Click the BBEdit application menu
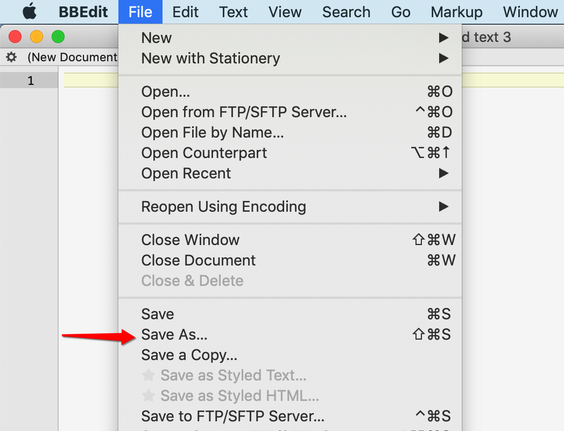Image resolution: width=564 pixels, height=431 pixels. [83, 12]
